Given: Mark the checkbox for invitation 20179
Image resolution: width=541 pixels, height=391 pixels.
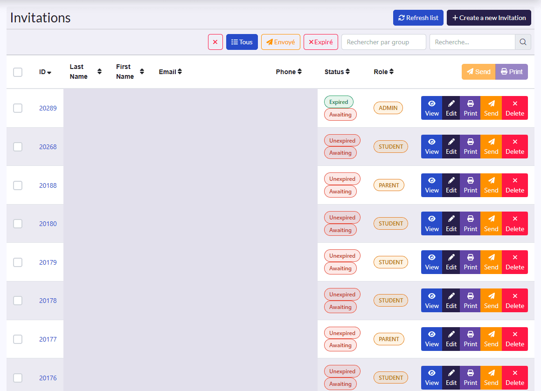Looking at the screenshot, I should 18,262.
